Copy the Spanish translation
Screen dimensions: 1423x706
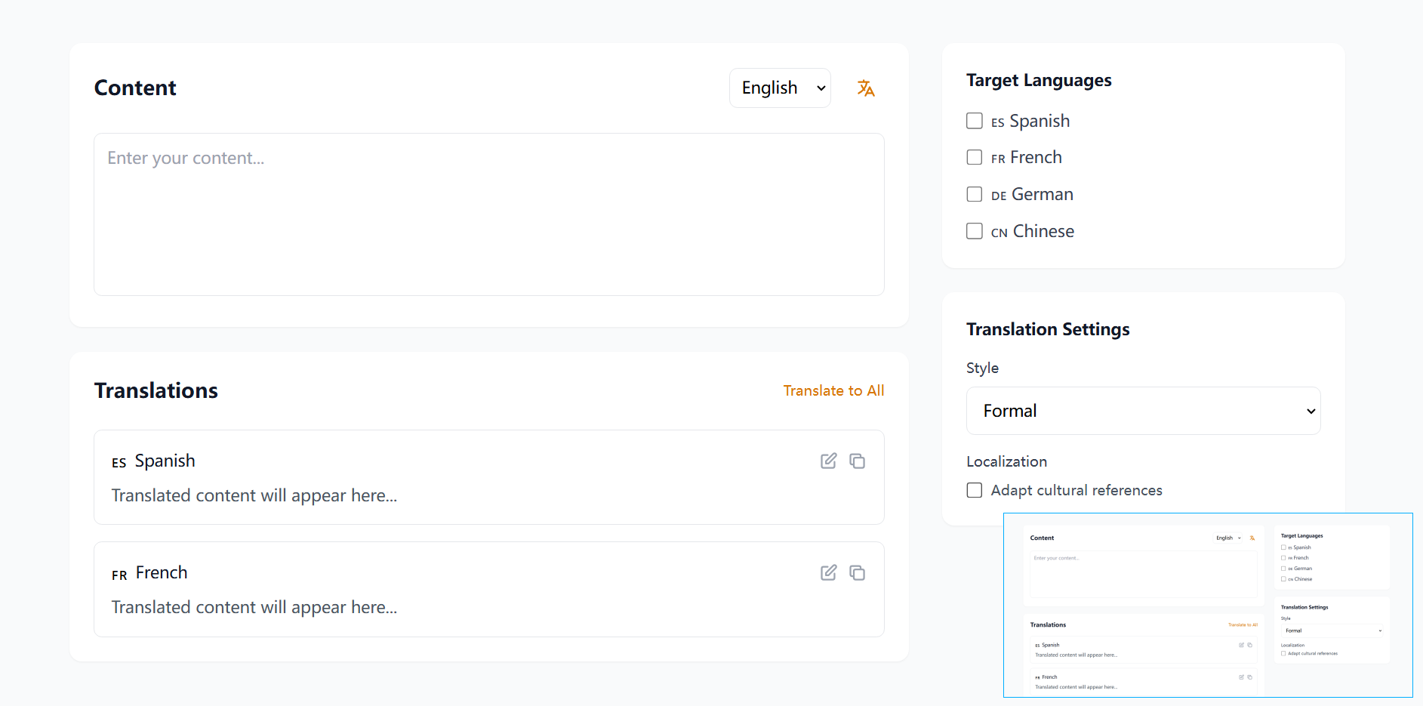tap(857, 461)
